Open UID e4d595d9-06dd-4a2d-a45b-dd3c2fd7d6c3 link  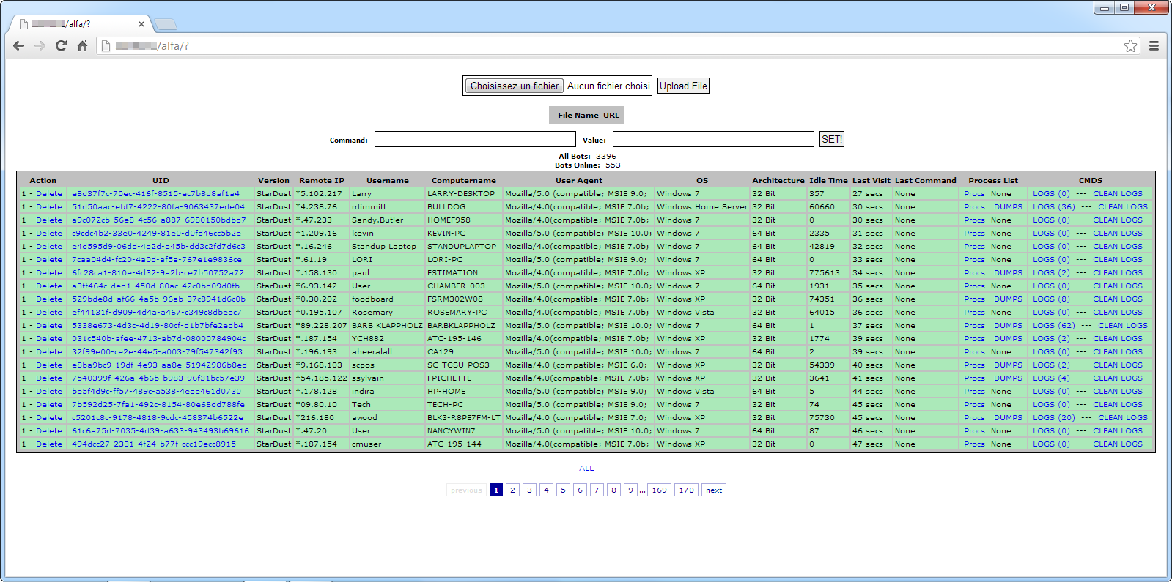(158, 247)
